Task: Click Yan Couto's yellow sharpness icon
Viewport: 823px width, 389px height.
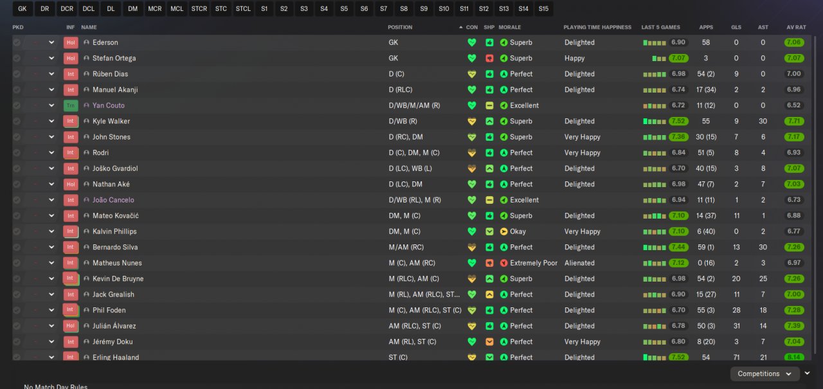Action: click(489, 105)
